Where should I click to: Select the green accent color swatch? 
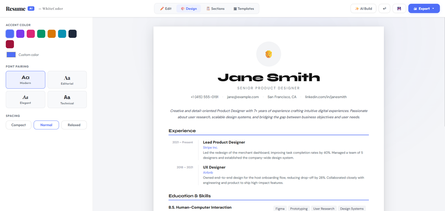click(x=41, y=34)
